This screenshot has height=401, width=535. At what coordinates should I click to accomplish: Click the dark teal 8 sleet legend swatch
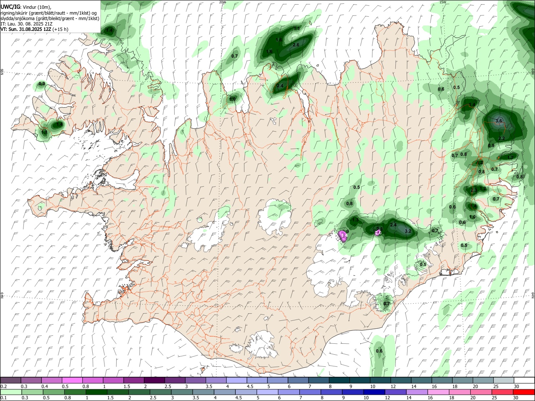339,381
